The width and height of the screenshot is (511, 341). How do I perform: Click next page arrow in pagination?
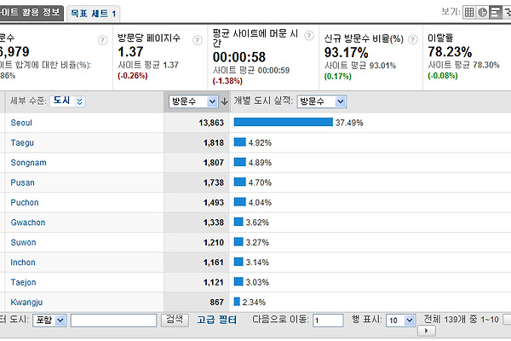pos(426,331)
